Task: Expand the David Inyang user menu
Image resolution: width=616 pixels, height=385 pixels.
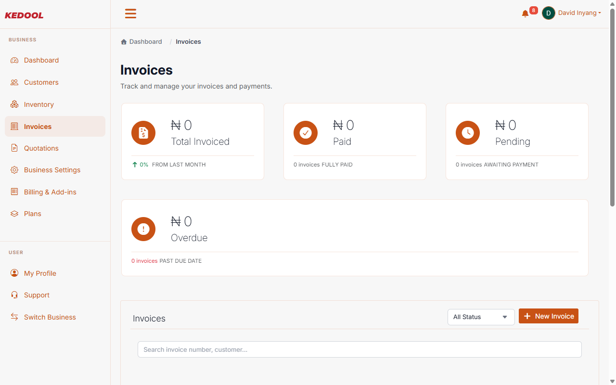Action: tap(579, 13)
